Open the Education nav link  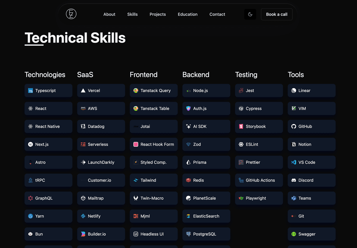[x=188, y=14]
